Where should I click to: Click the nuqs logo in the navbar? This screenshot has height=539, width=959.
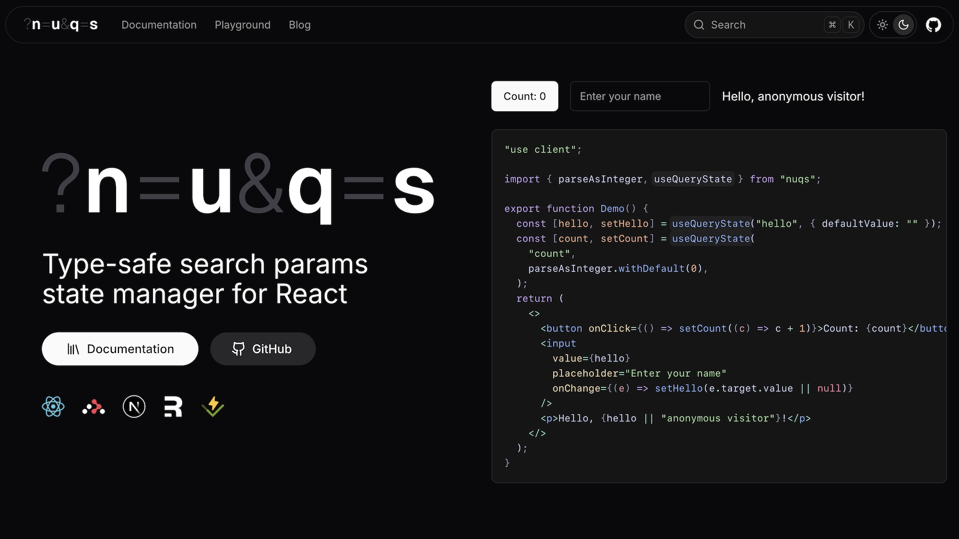[x=61, y=24]
